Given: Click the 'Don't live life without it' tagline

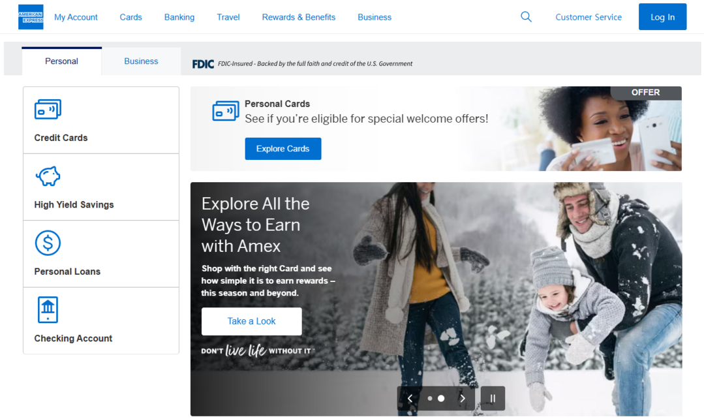Looking at the screenshot, I should tap(257, 350).
